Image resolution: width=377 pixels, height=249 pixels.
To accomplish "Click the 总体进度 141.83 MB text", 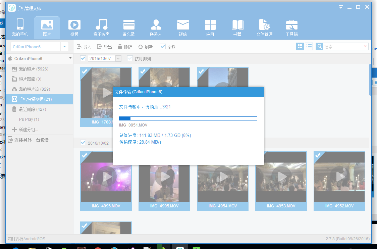I will [155, 136].
